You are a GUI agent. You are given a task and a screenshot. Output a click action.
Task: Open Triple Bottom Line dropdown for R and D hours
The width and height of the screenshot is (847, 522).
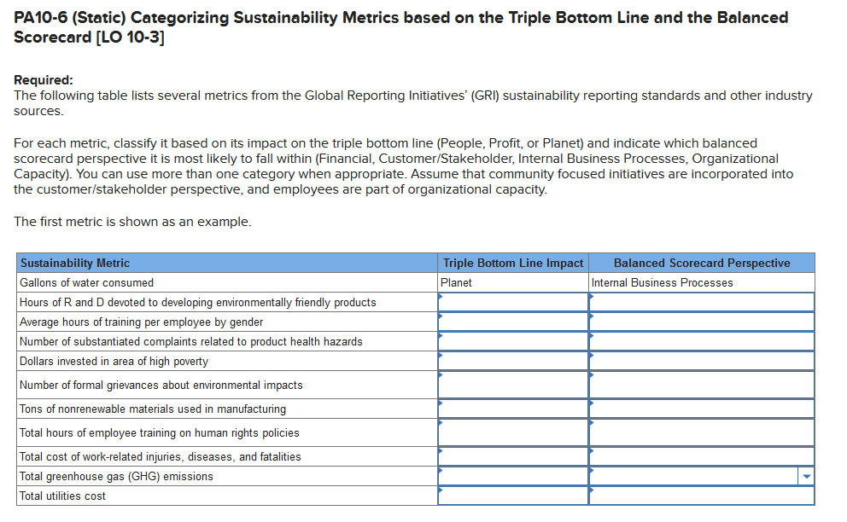pyautogui.click(x=512, y=301)
